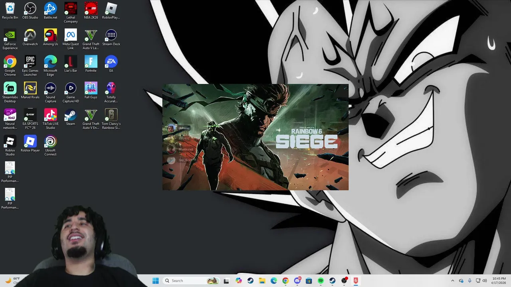Select the Grand Theft Auto V Enhanced icon
511x287 pixels.
click(x=91, y=119)
